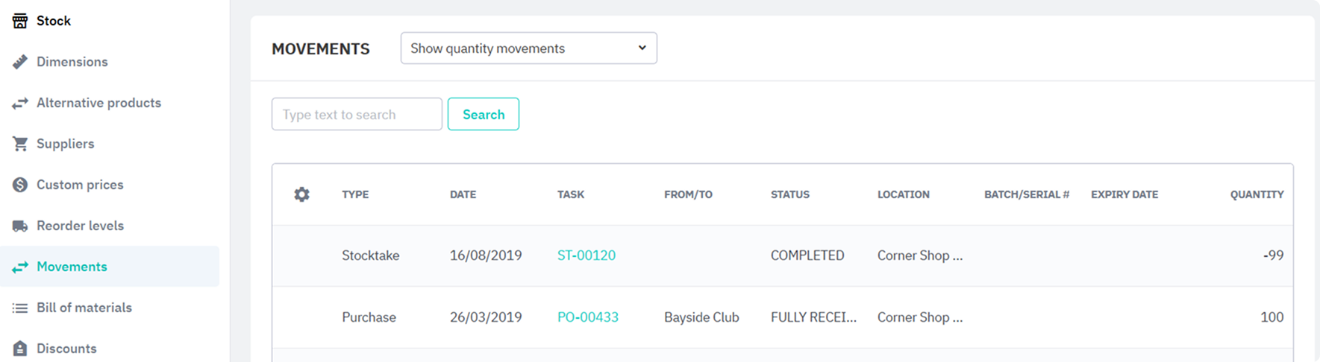Open purchase order link PO-00433
This screenshot has height=362, width=1320.
click(x=587, y=317)
